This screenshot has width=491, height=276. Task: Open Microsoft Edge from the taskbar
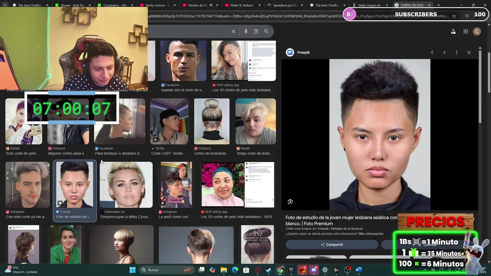coord(235,270)
